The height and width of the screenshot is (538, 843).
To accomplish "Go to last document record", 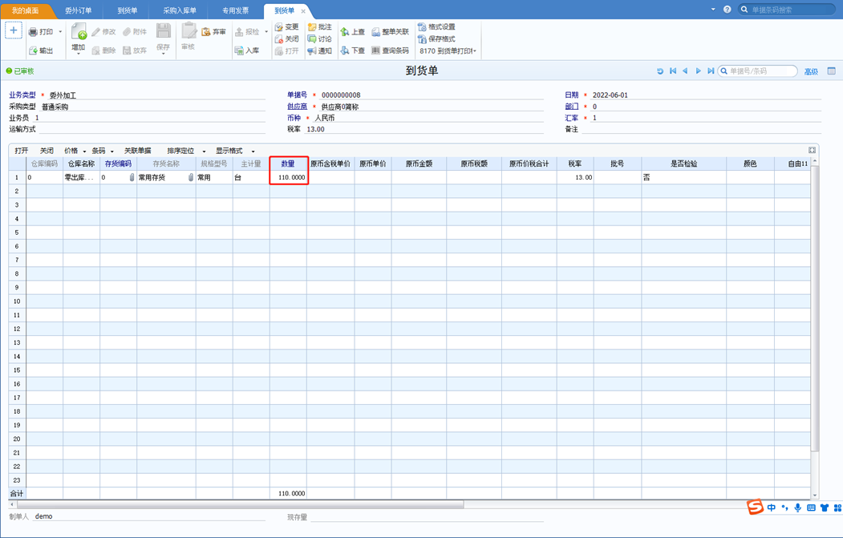I will (710, 71).
